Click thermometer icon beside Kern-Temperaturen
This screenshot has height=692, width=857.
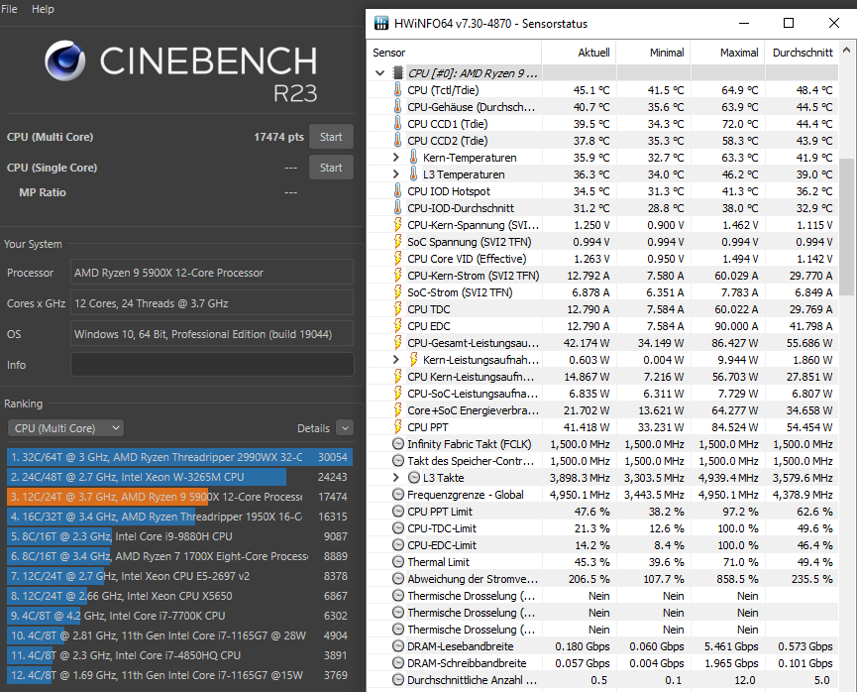click(414, 158)
